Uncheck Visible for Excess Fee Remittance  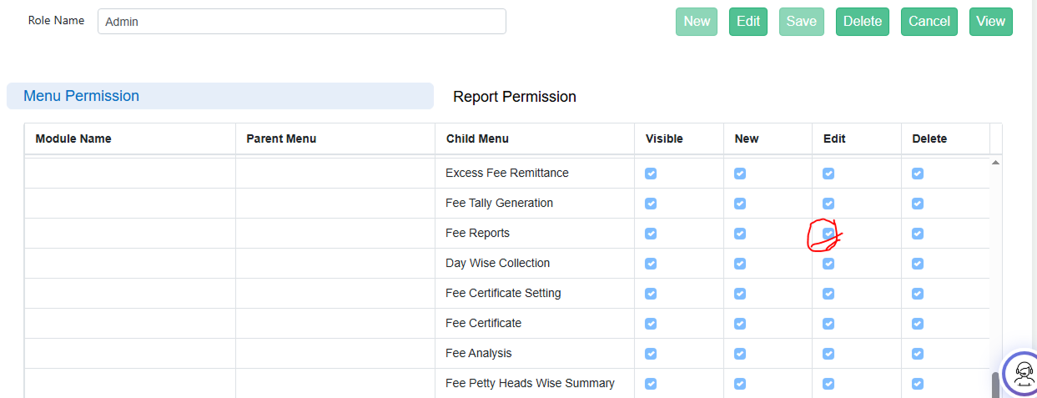click(x=651, y=174)
